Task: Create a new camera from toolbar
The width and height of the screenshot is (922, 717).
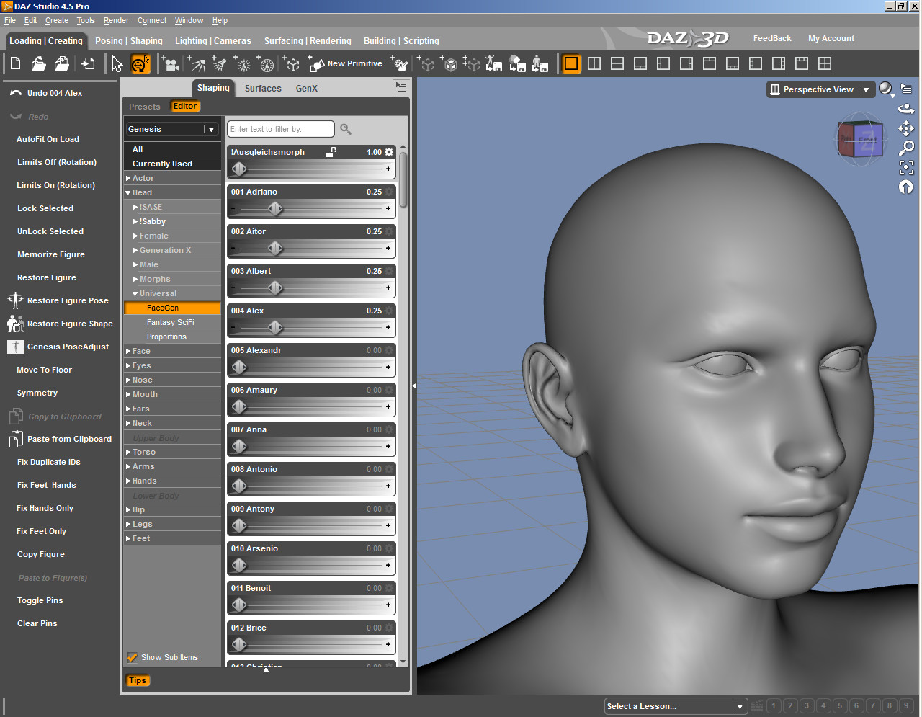Action: 171,64
